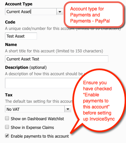
Task: Check the Show in Expense Claims checkbox
Action: [x=7, y=127]
